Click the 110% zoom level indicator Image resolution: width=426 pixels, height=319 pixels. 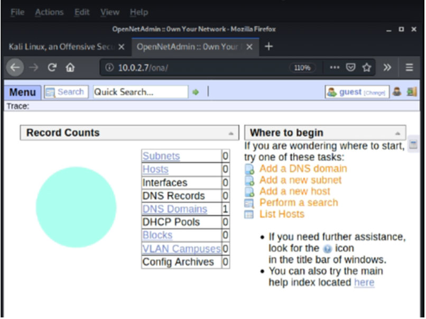302,68
